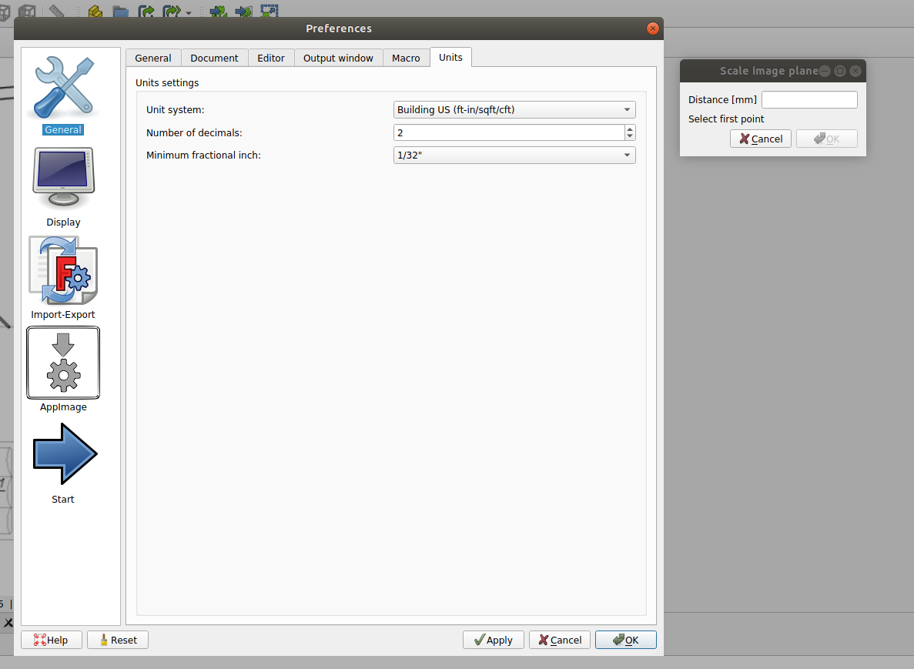Increase the number of decimals
The image size is (914, 669).
pos(630,129)
